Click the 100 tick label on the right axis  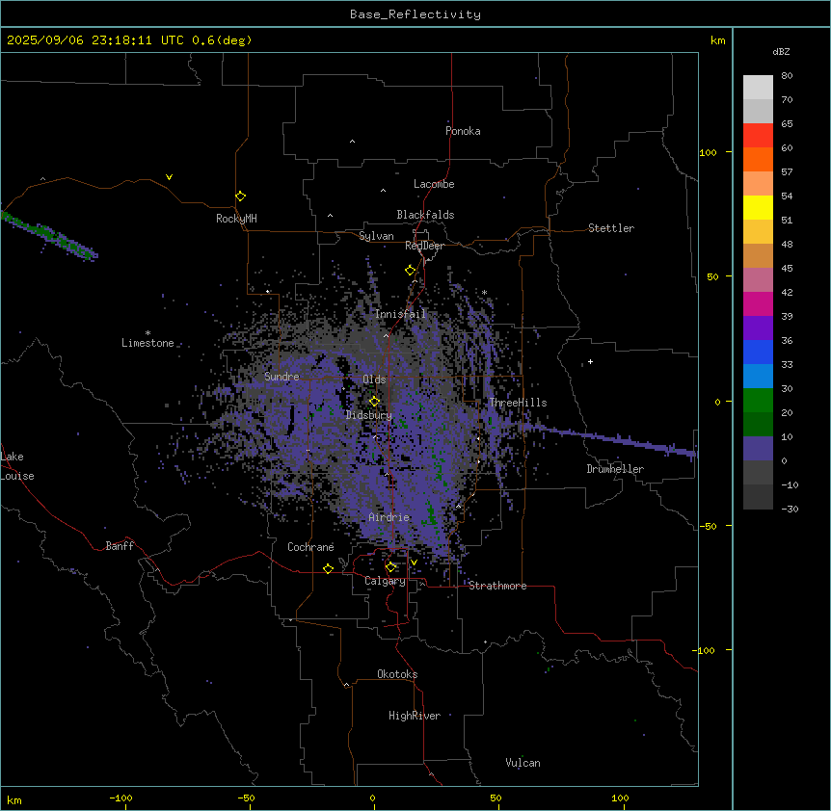[708, 152]
